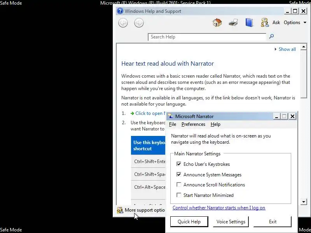311x233 pixels.
Task: Enable Start Narrator Minimized
Action: pyautogui.click(x=179, y=195)
